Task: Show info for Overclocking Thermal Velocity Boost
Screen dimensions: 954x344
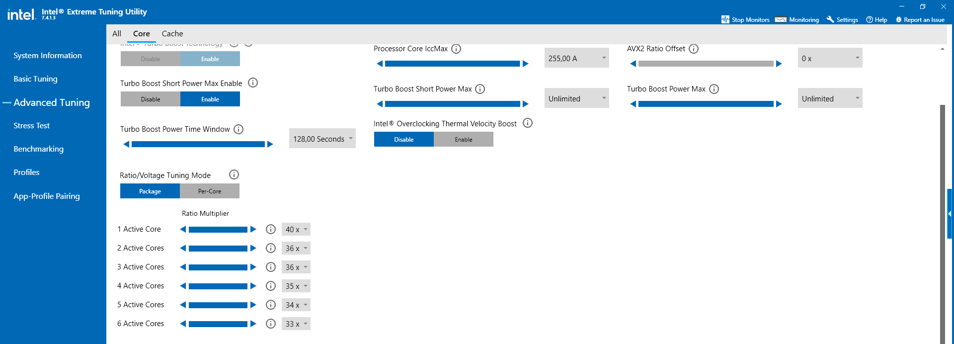Action: pos(528,123)
